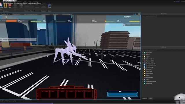This screenshot has height=104, width=185.
Task: Expand the LocalizationService tree node
Action: coord(143,81)
